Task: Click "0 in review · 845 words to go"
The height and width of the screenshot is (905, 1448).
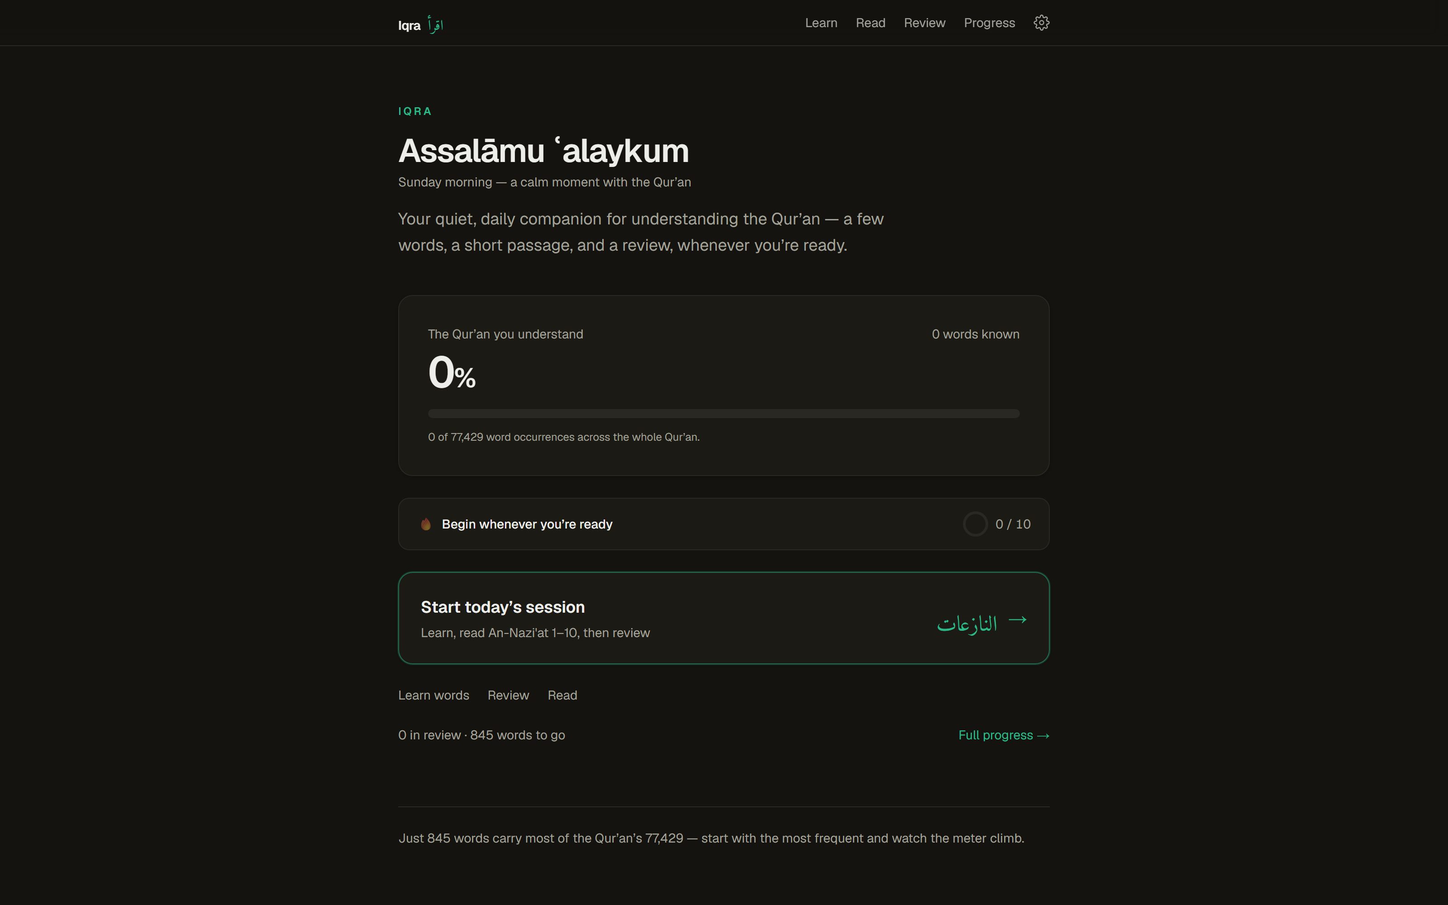Action: pos(481,735)
